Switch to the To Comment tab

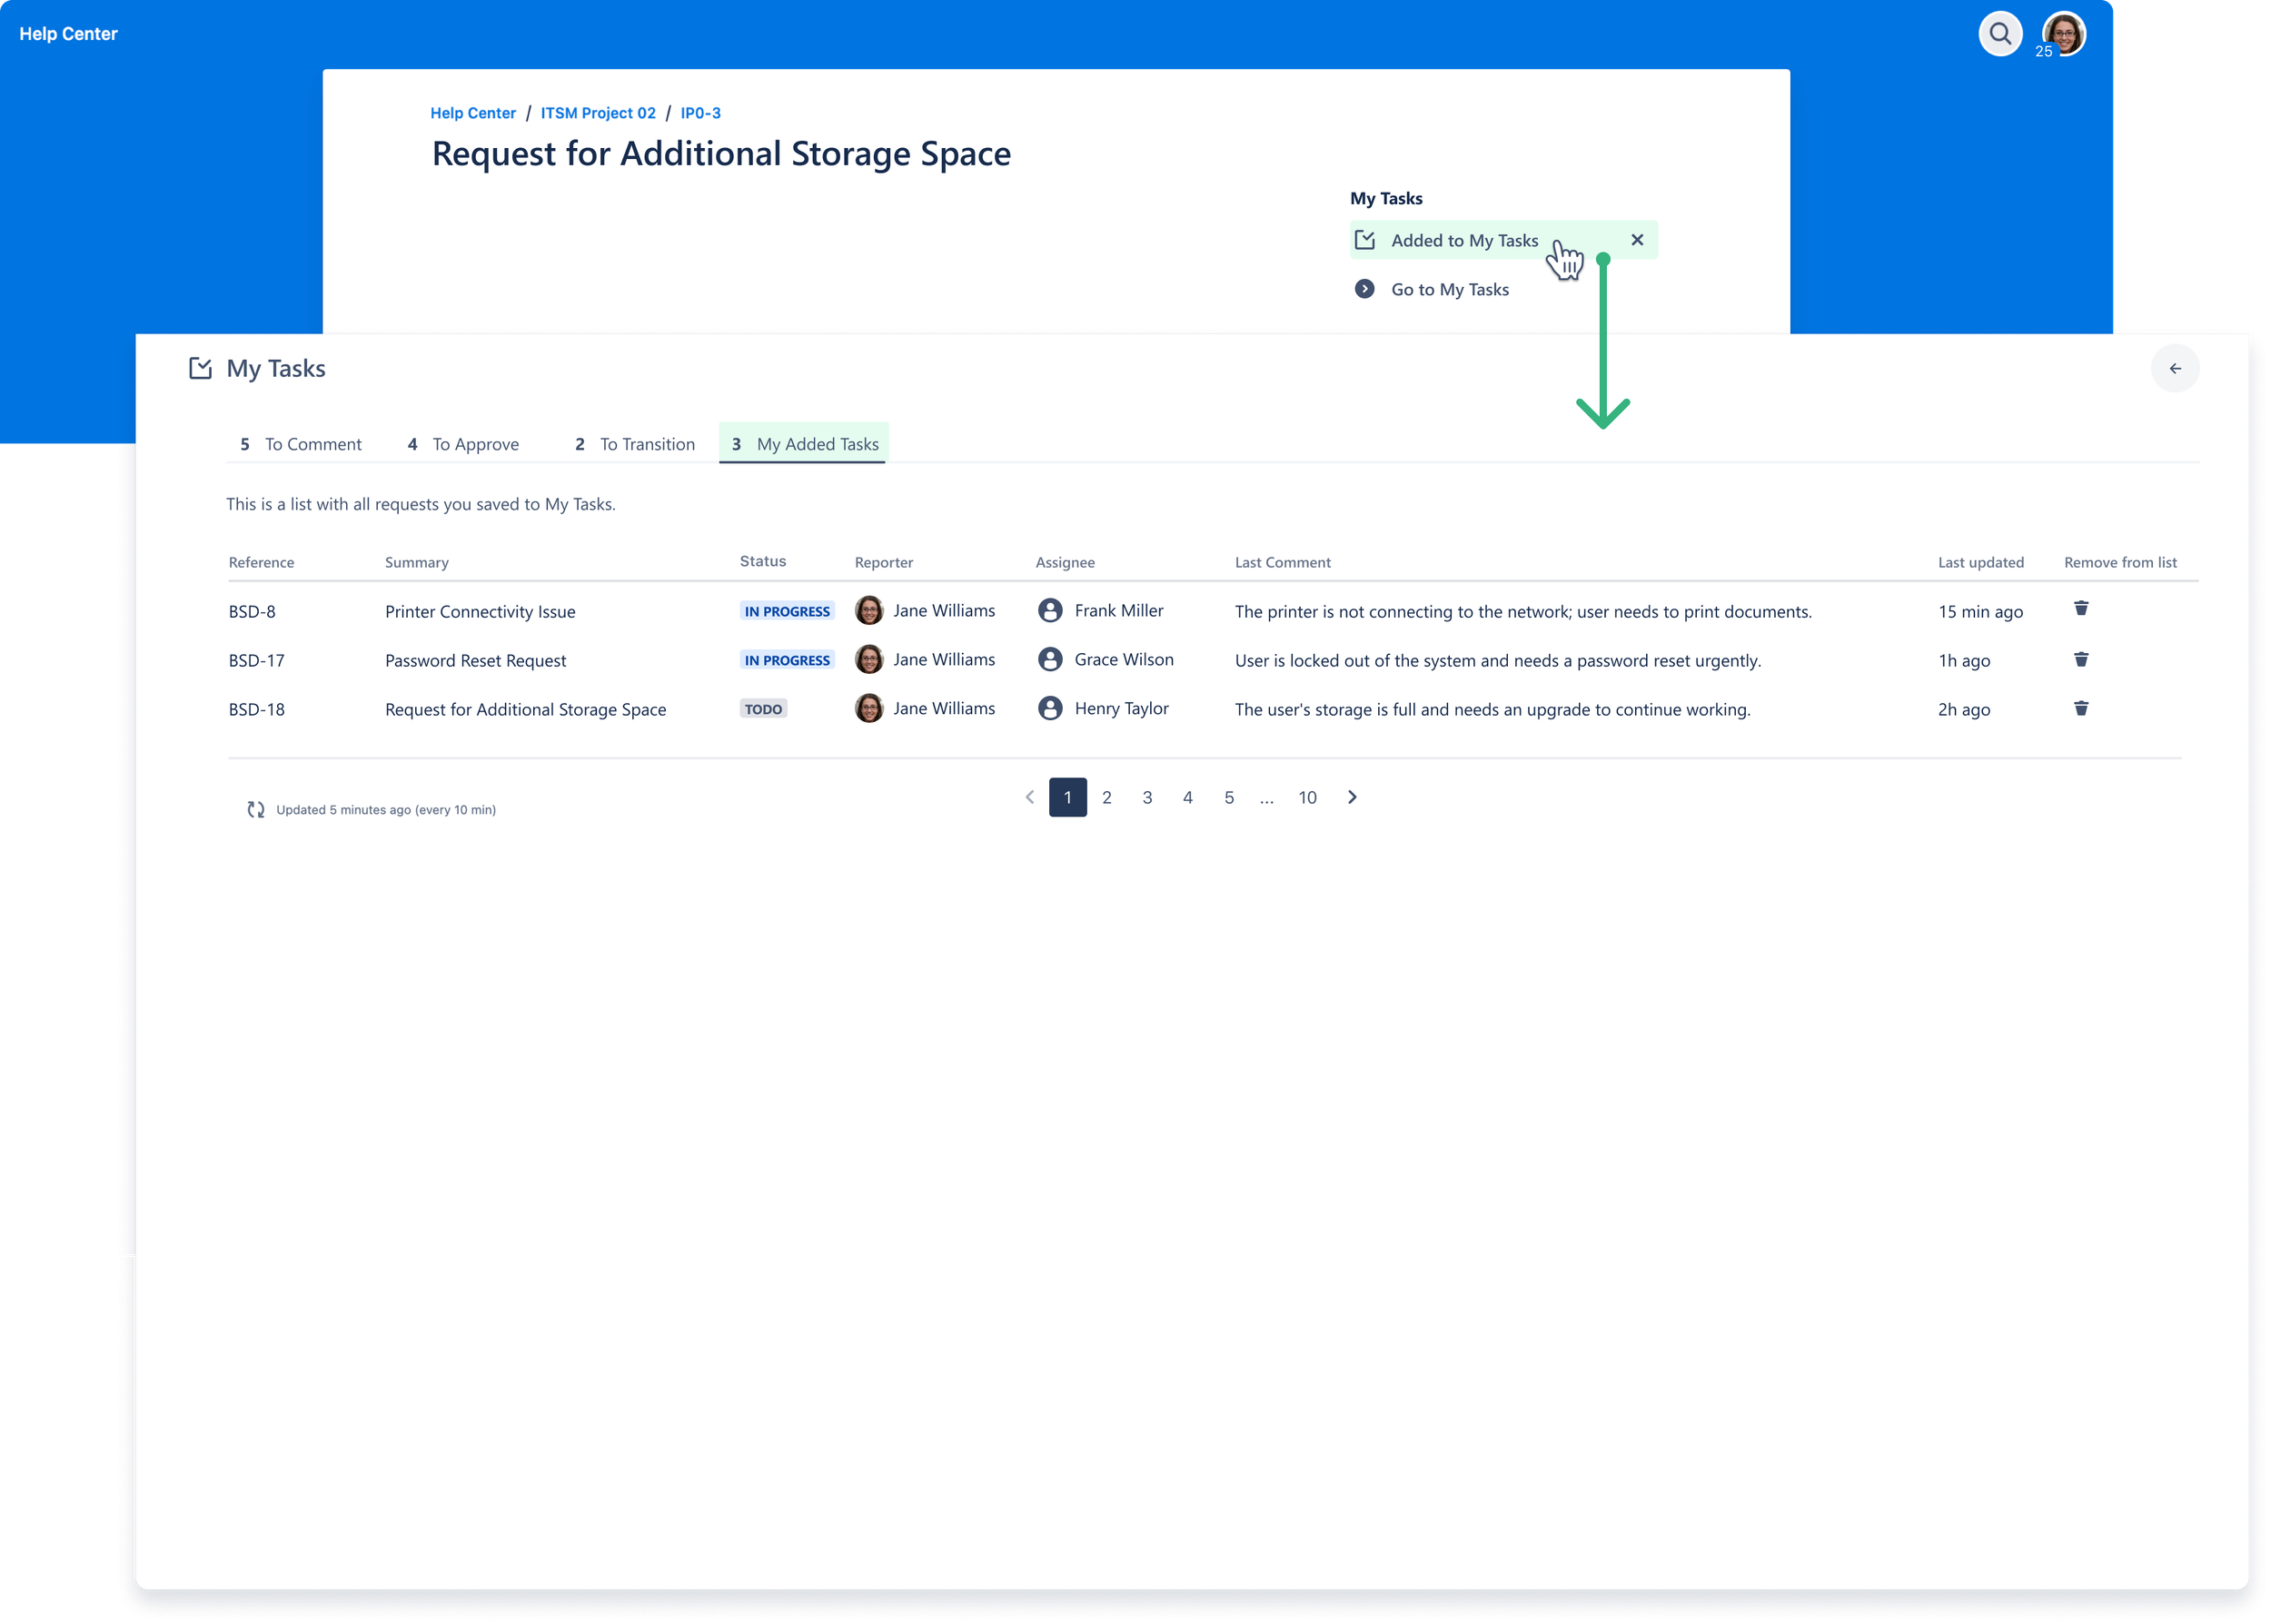tap(301, 444)
